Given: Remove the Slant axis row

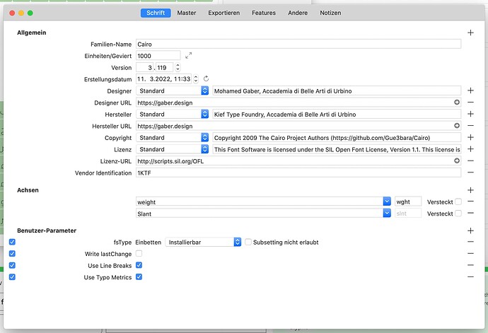Looking at the screenshot, I should point(470,214).
